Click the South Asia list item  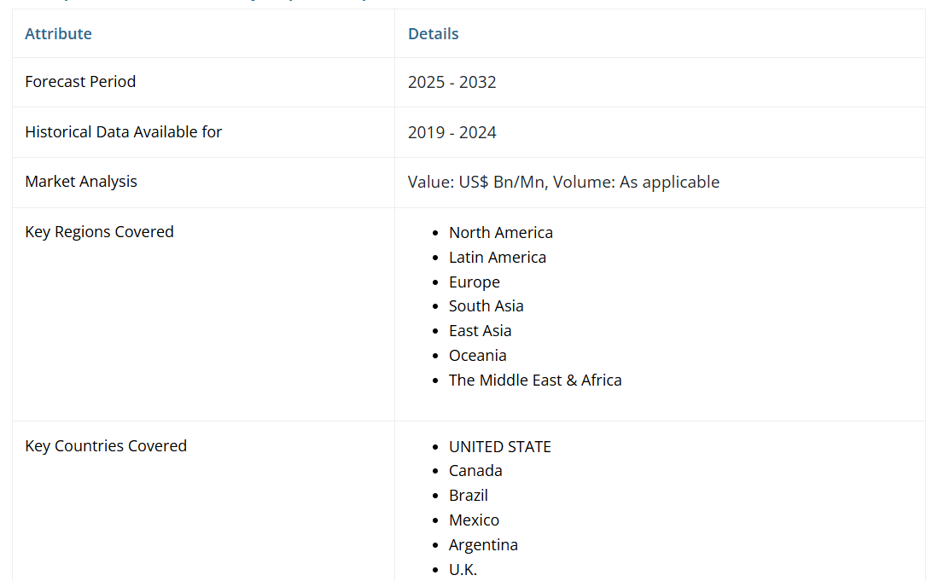[486, 306]
